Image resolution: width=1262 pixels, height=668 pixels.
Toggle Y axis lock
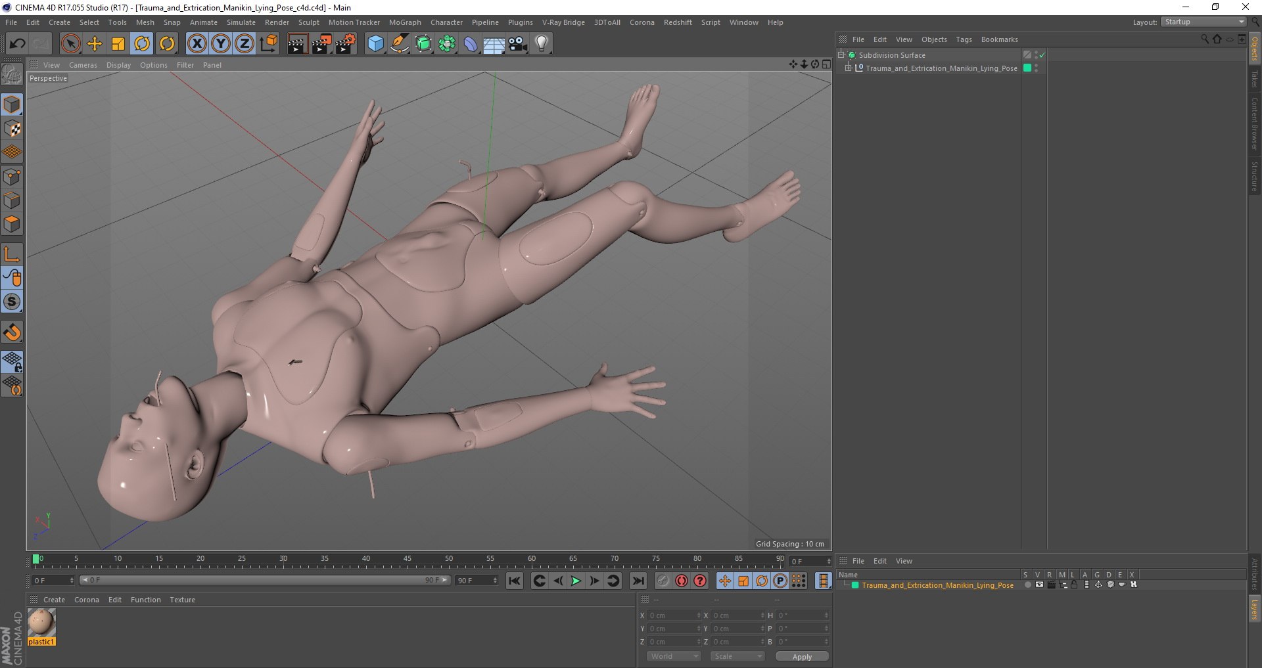(x=221, y=44)
